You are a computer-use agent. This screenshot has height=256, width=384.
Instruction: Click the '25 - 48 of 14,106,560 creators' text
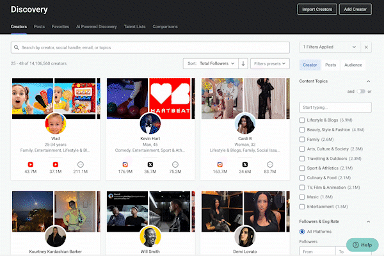[x=38, y=63]
